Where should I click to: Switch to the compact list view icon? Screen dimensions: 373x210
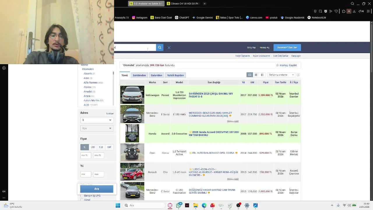256,75
